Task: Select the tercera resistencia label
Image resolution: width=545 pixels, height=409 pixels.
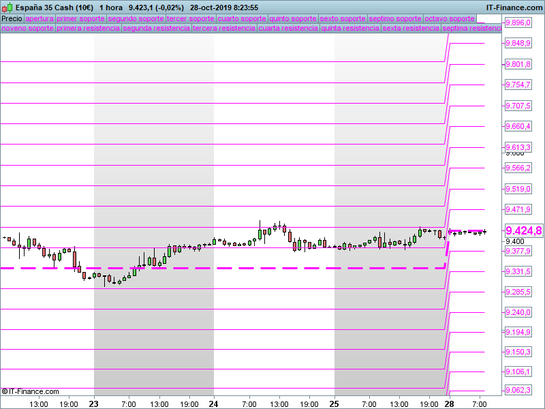Action: (x=224, y=28)
